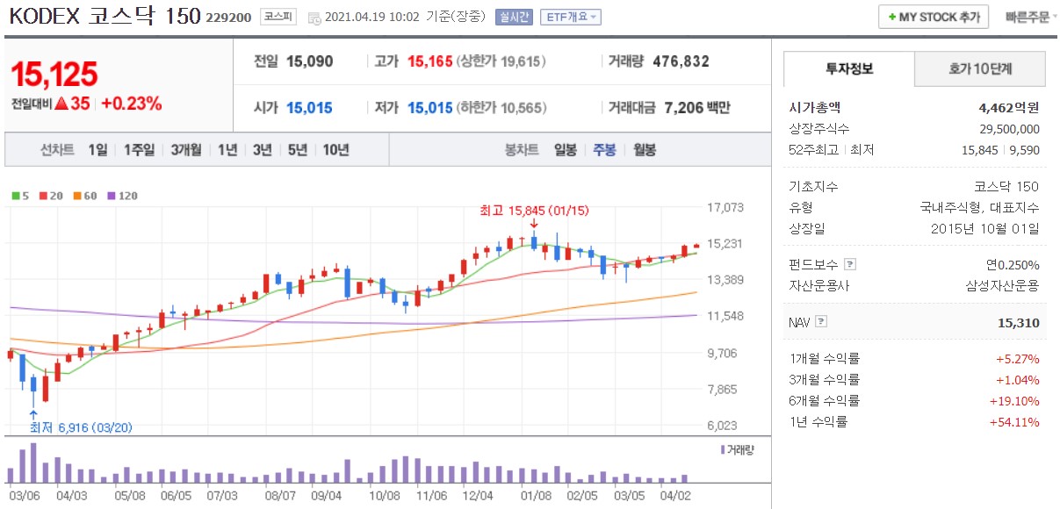Screen dimensions: 1060x509
Task: Click the current price 15,125
Action: click(54, 75)
